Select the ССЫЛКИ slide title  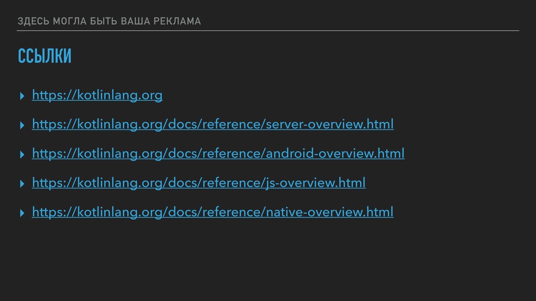pyautogui.click(x=44, y=56)
